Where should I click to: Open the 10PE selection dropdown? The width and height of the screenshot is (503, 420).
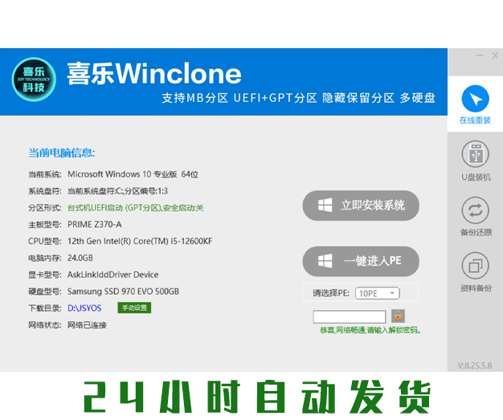(x=378, y=293)
